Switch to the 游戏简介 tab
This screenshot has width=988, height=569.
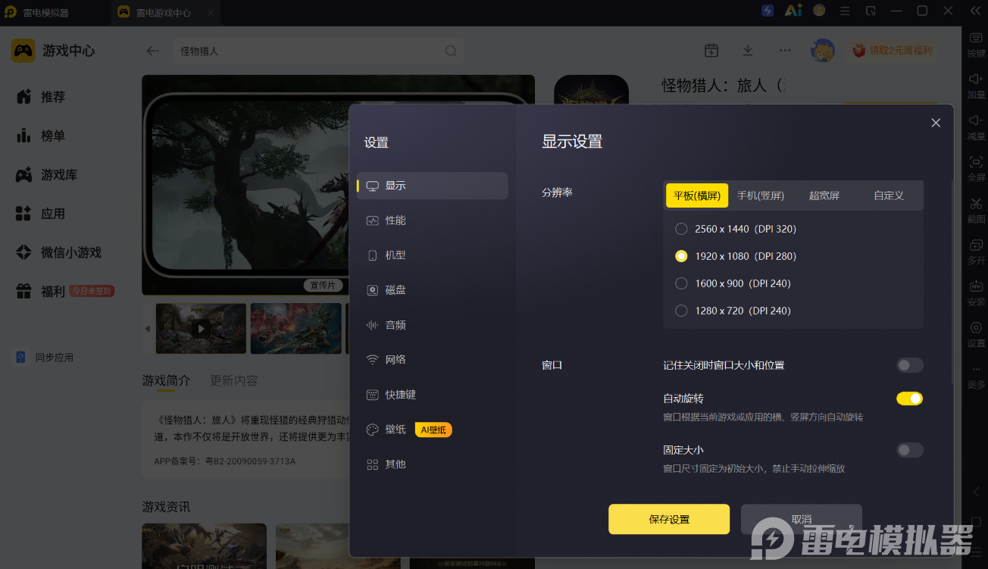pyautogui.click(x=167, y=380)
